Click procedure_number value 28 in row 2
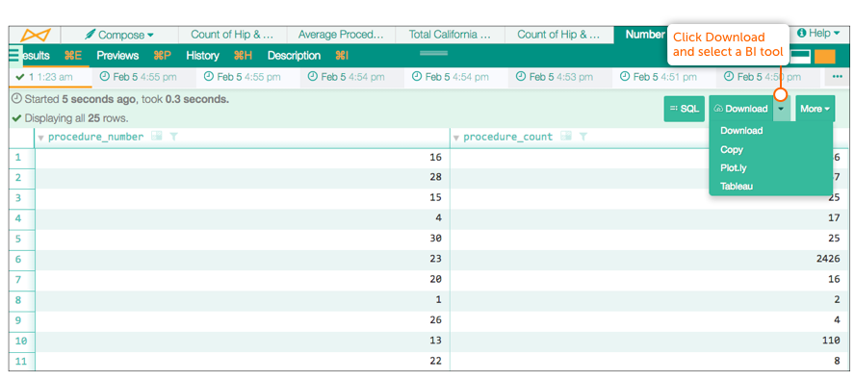This screenshot has width=854, height=380. coord(435,177)
